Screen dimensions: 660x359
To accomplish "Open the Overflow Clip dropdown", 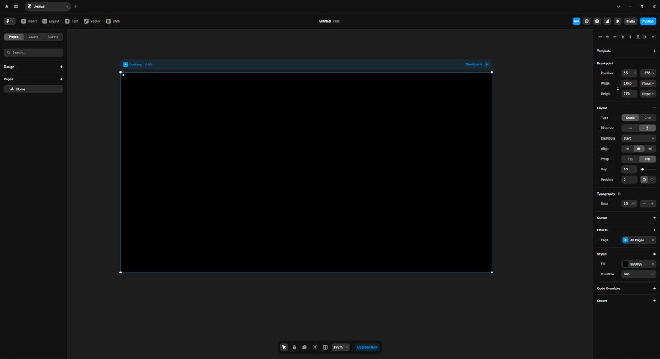I will click(639, 274).
